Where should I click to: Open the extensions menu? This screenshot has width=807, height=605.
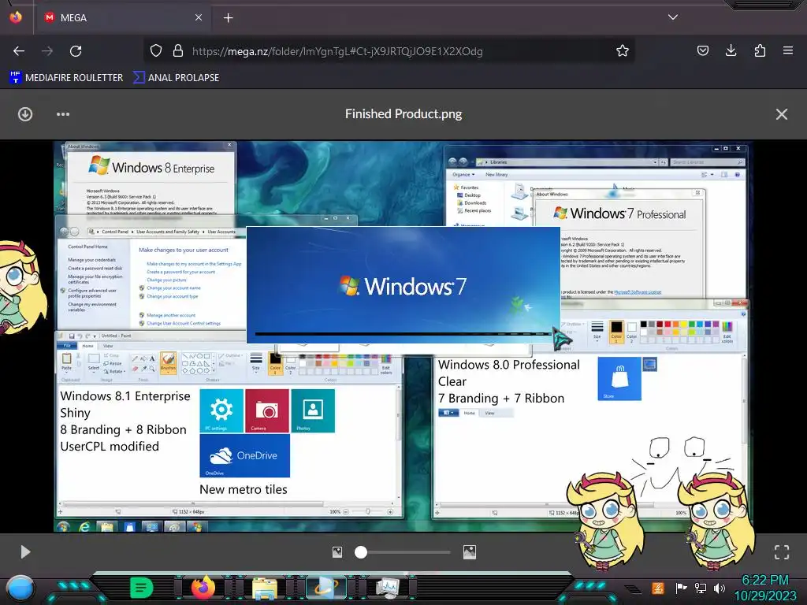click(x=760, y=50)
